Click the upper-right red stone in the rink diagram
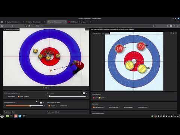The height and width of the screenshot is (135, 180). pyautogui.click(x=141, y=46)
